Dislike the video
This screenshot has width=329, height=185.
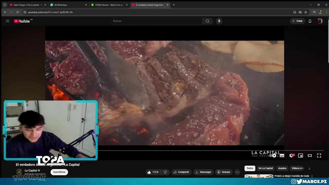point(165,172)
